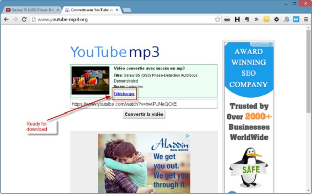Screen dimensions: 312x194
Task: Click the "Trusted by Over 2000+" ad text
Action: pos(249,111)
